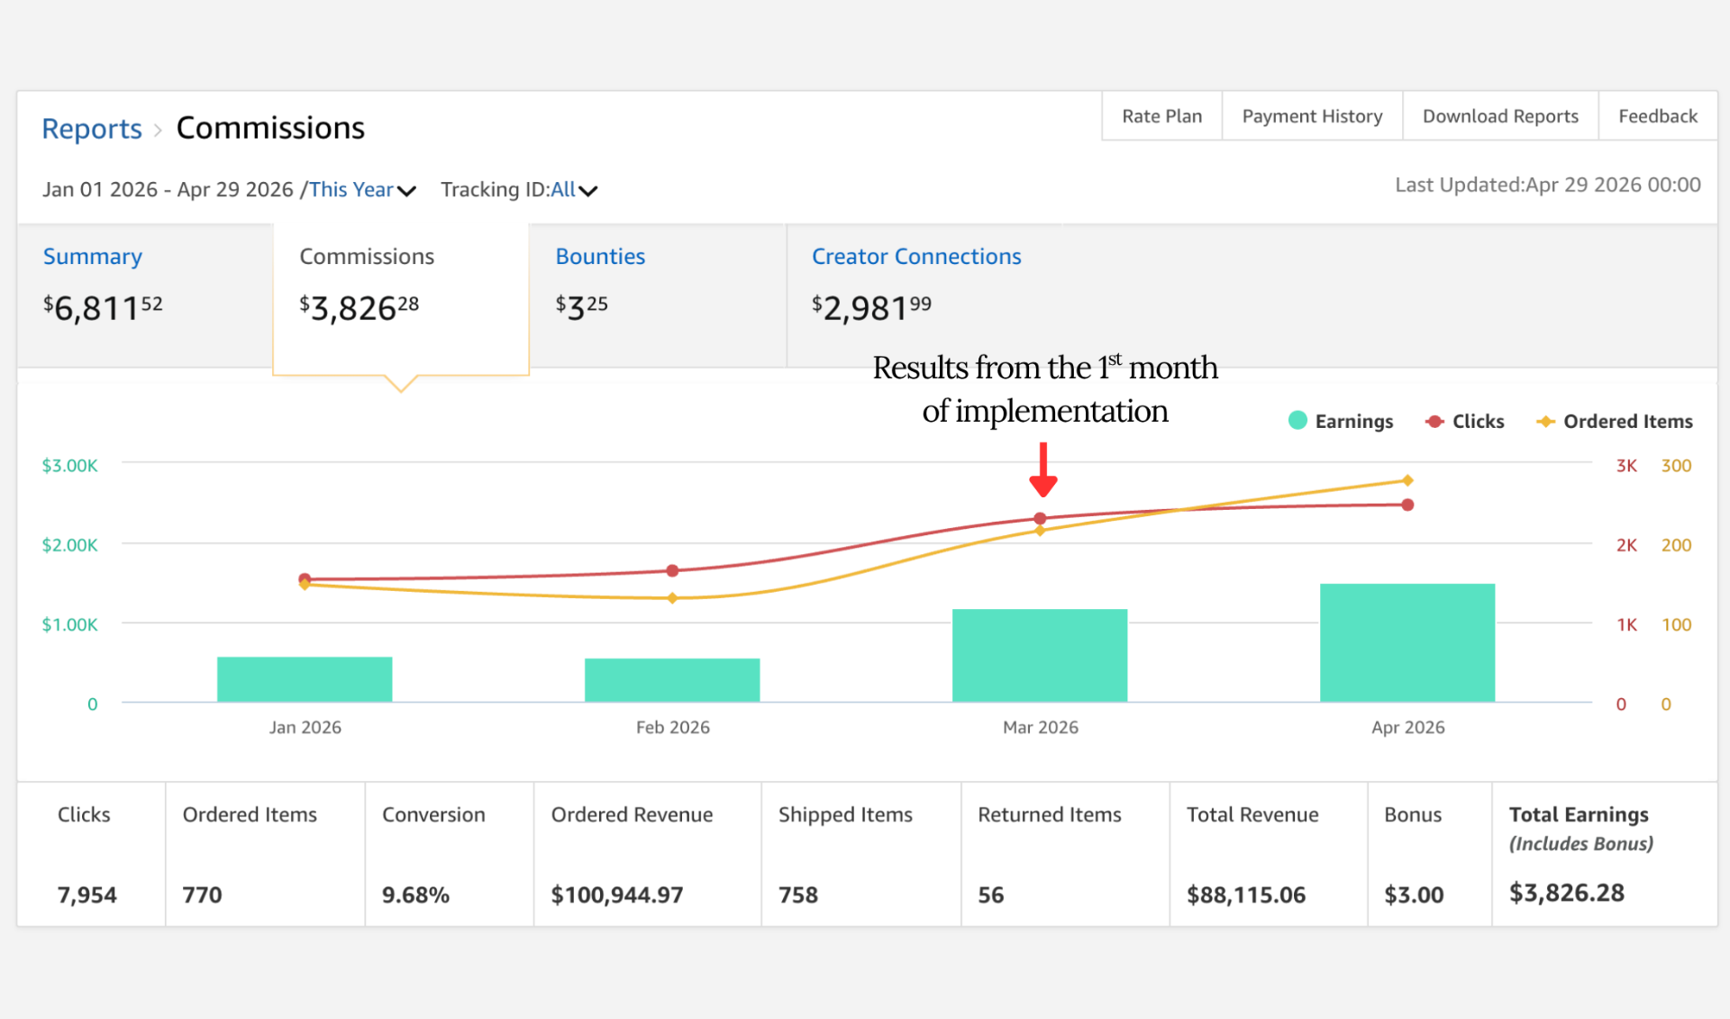
Task: Click the Apr 2026 Clicks data point
Action: click(1407, 505)
